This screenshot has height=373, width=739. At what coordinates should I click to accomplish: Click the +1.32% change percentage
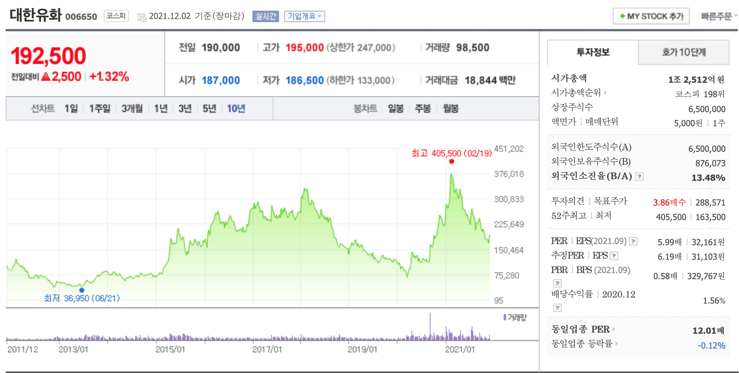point(109,77)
